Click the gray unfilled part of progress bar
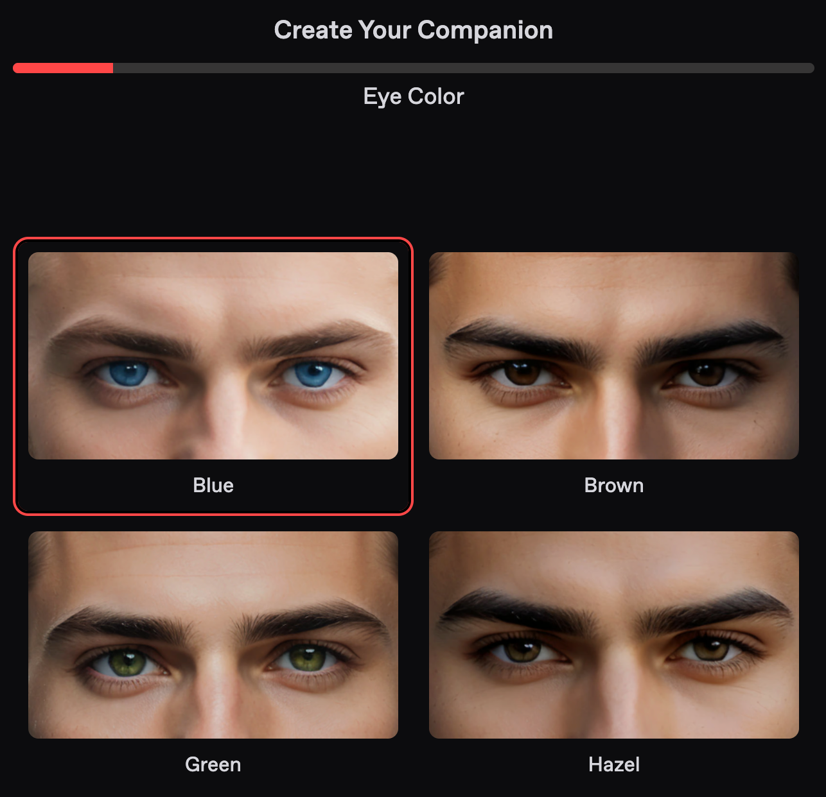 [464, 68]
